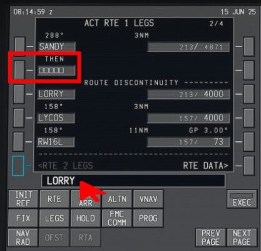Select the left line key beside SANDY
This screenshot has width=261, height=251.
point(20,46)
